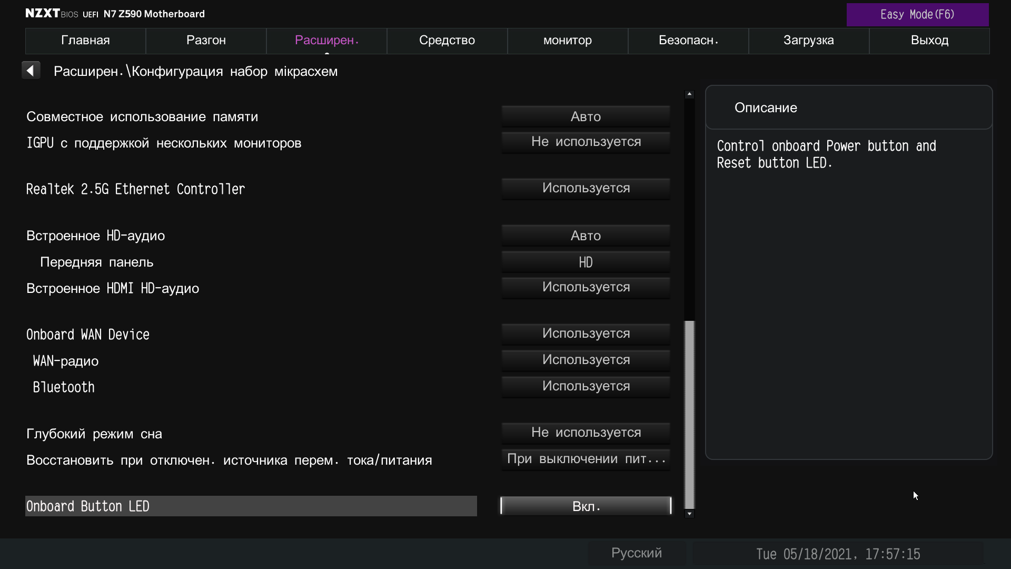This screenshot has width=1011, height=569.
Task: Open Restore on AC Power Loss dropdown
Action: click(x=586, y=459)
